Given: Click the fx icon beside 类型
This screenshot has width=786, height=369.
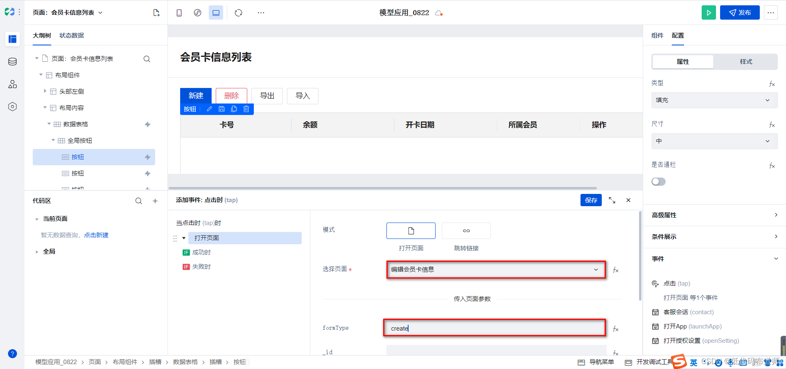Looking at the screenshot, I should point(772,83).
